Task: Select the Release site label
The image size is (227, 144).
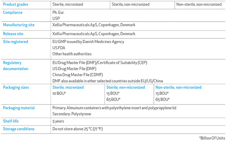Action: (14, 34)
